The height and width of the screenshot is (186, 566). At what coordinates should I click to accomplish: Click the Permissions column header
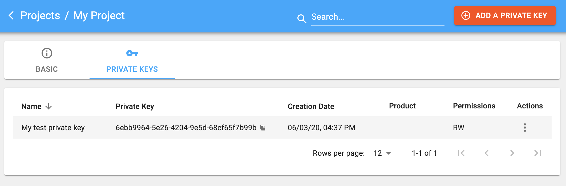tap(474, 106)
